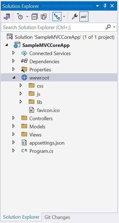This screenshot has height=223, width=119.
Task: Expand the Controllers folder
Action: 13,118
